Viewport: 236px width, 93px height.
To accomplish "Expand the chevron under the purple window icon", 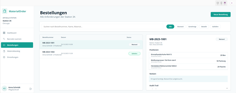I will pyautogui.click(x=225, y=5).
